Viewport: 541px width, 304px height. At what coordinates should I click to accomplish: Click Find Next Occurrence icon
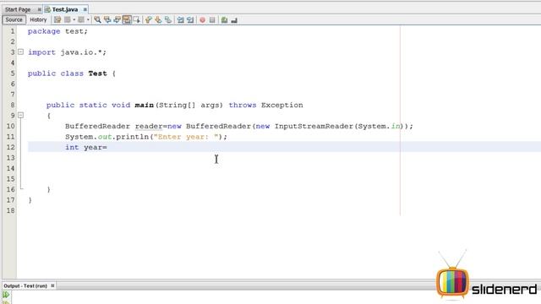(x=117, y=20)
